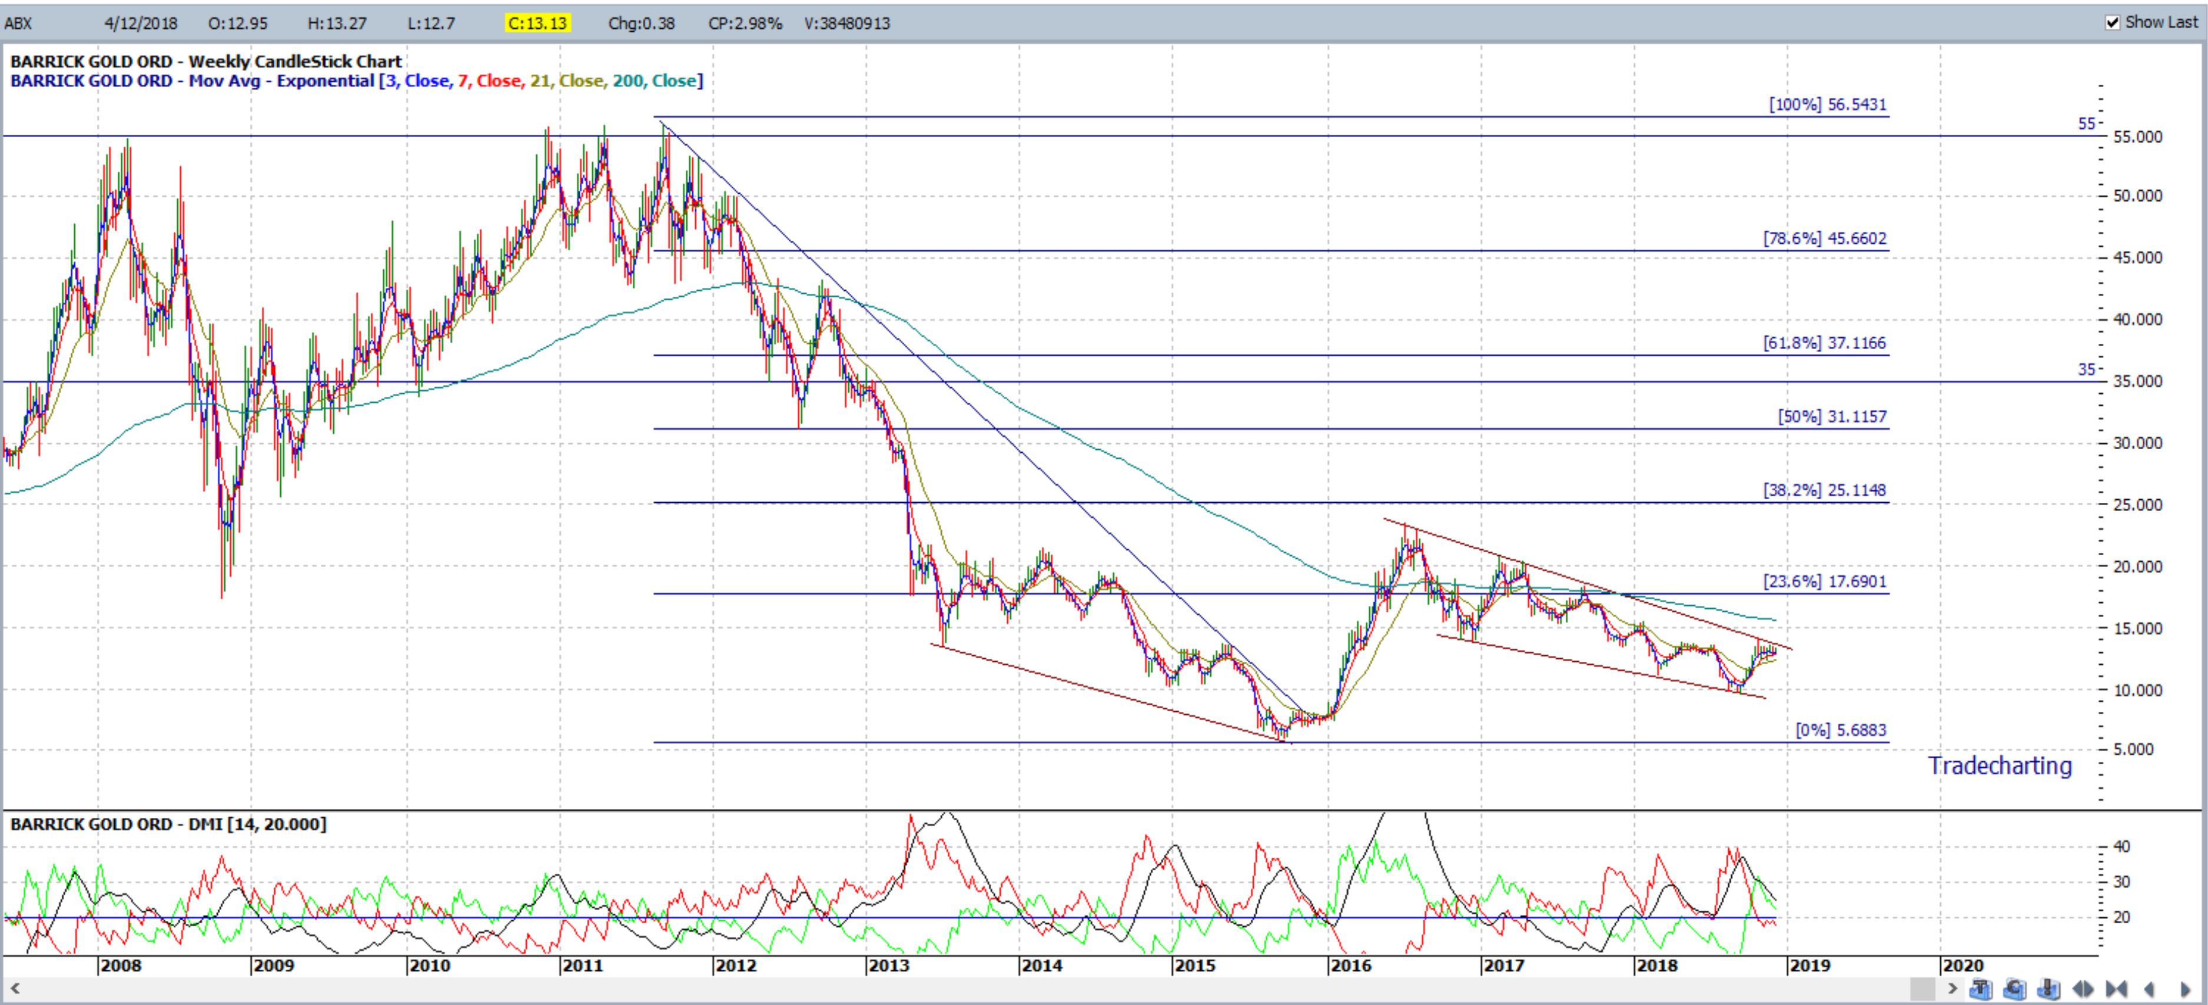Click the '200, Close' teal legend entry

coord(654,81)
